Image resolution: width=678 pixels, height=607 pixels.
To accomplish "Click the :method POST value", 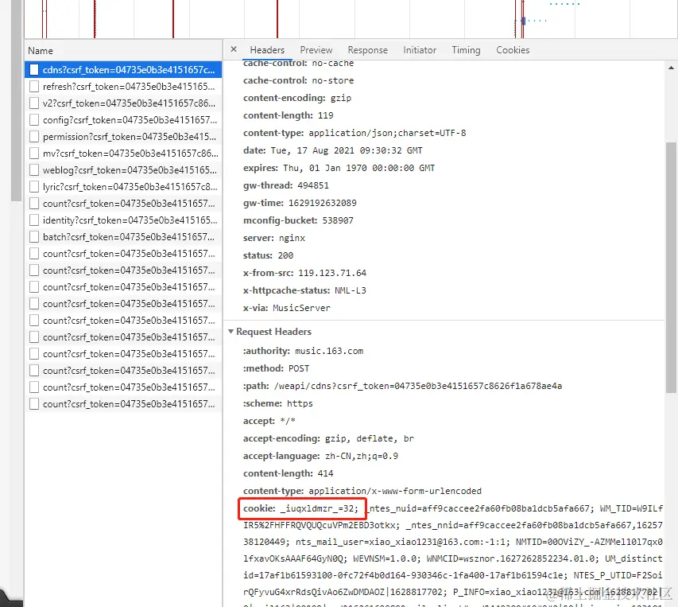I will click(299, 368).
